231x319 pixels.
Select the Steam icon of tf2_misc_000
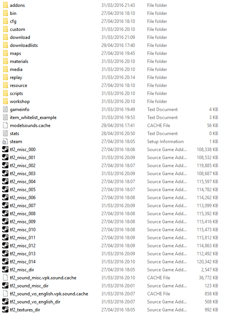[x=5, y=150]
